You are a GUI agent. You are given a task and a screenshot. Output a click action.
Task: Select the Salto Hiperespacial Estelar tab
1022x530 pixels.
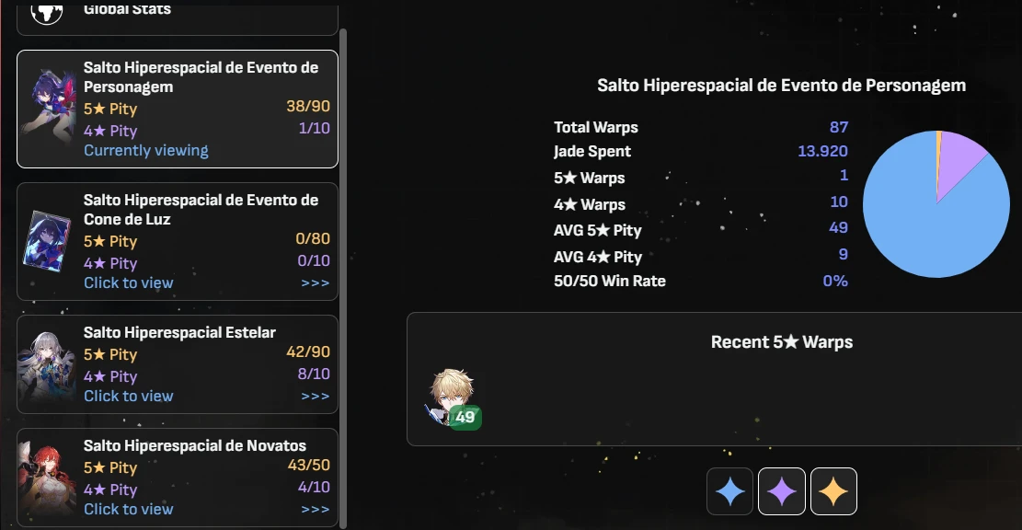(178, 364)
